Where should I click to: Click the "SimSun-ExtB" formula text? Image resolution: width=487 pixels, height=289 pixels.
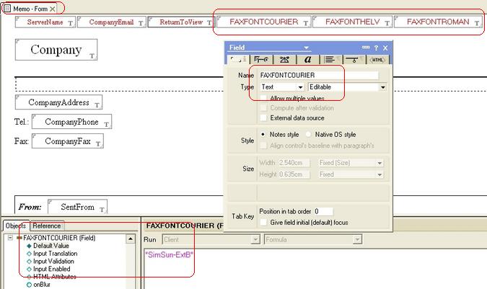coord(169,255)
